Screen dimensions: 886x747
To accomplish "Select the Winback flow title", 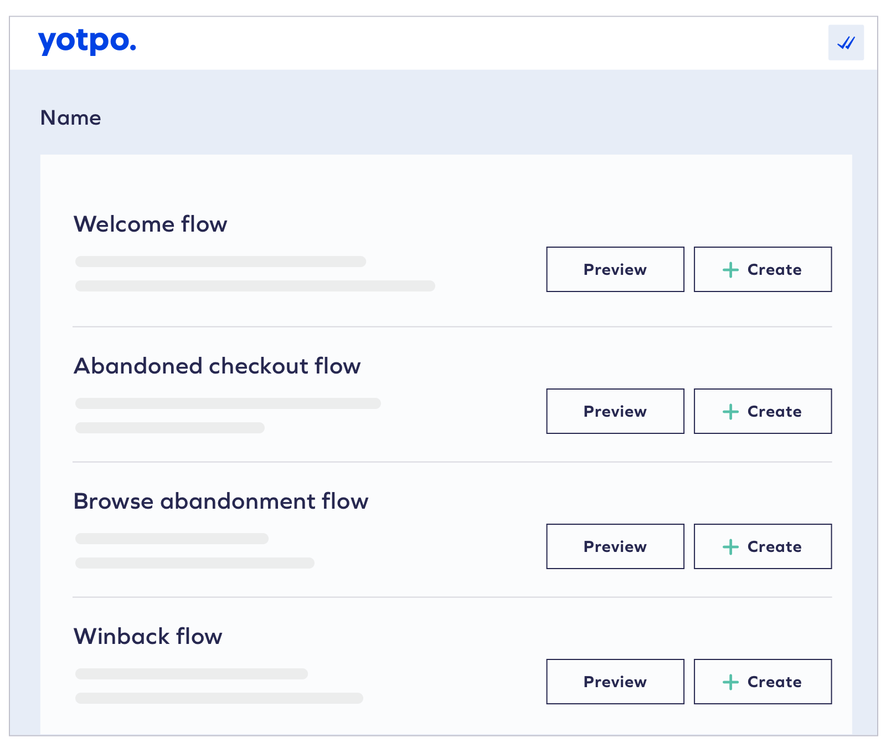I will (x=148, y=637).
